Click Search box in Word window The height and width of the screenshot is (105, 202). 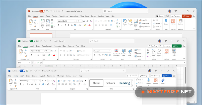103,71
